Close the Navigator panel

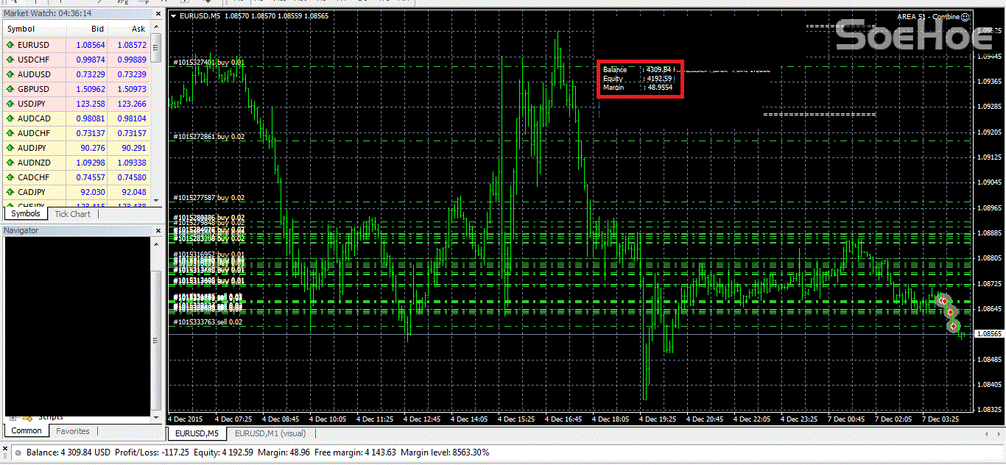(157, 230)
